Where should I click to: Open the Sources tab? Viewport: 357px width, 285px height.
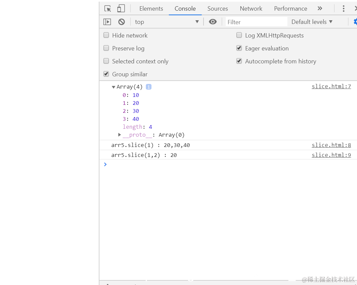pyautogui.click(x=218, y=9)
